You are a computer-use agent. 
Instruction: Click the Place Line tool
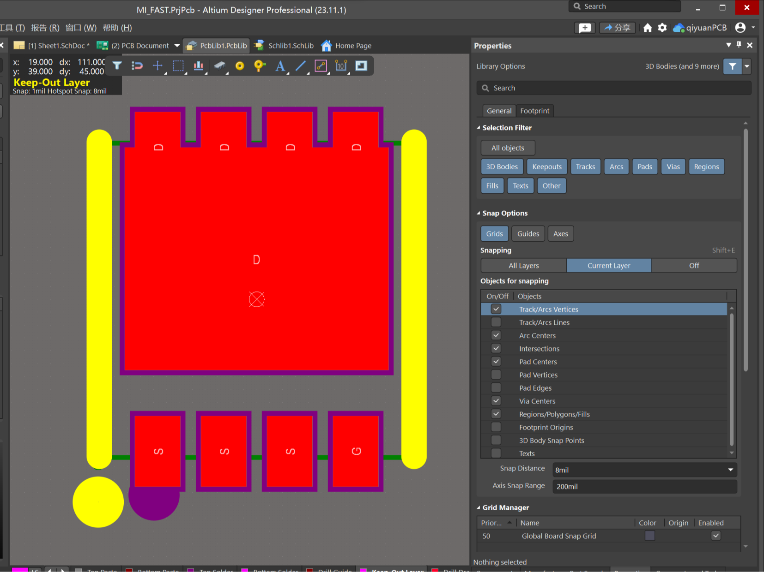(300, 66)
